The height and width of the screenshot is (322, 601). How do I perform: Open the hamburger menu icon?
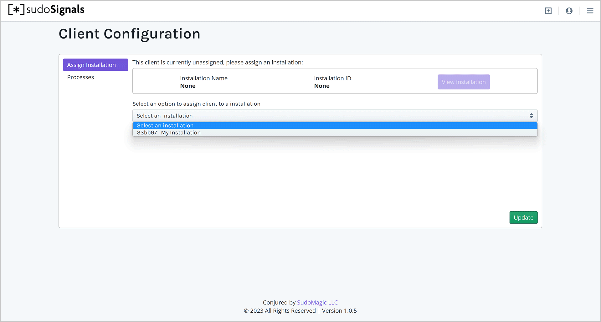pyautogui.click(x=590, y=11)
